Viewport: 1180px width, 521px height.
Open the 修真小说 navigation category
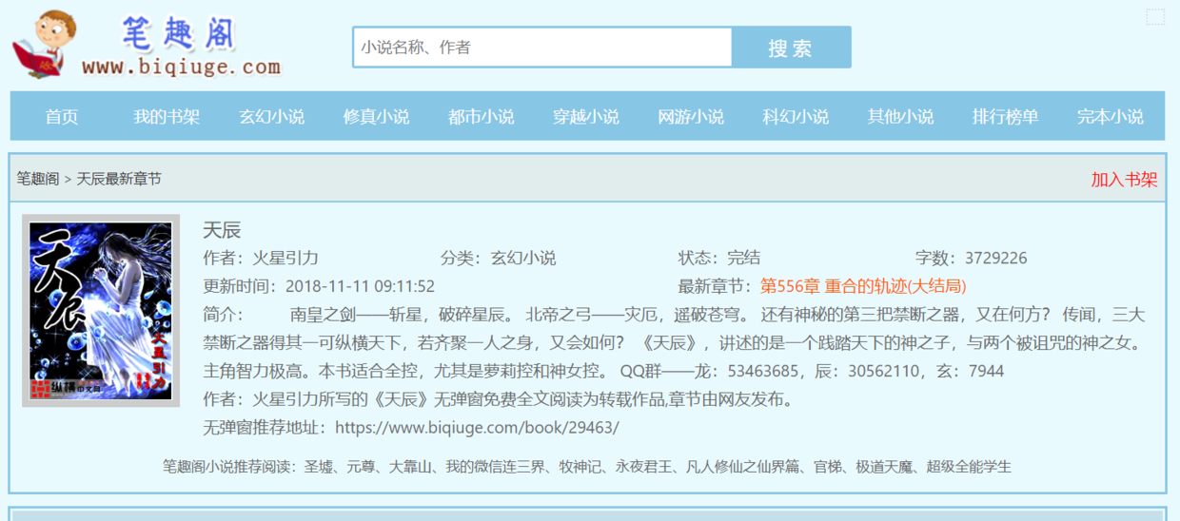tap(376, 117)
